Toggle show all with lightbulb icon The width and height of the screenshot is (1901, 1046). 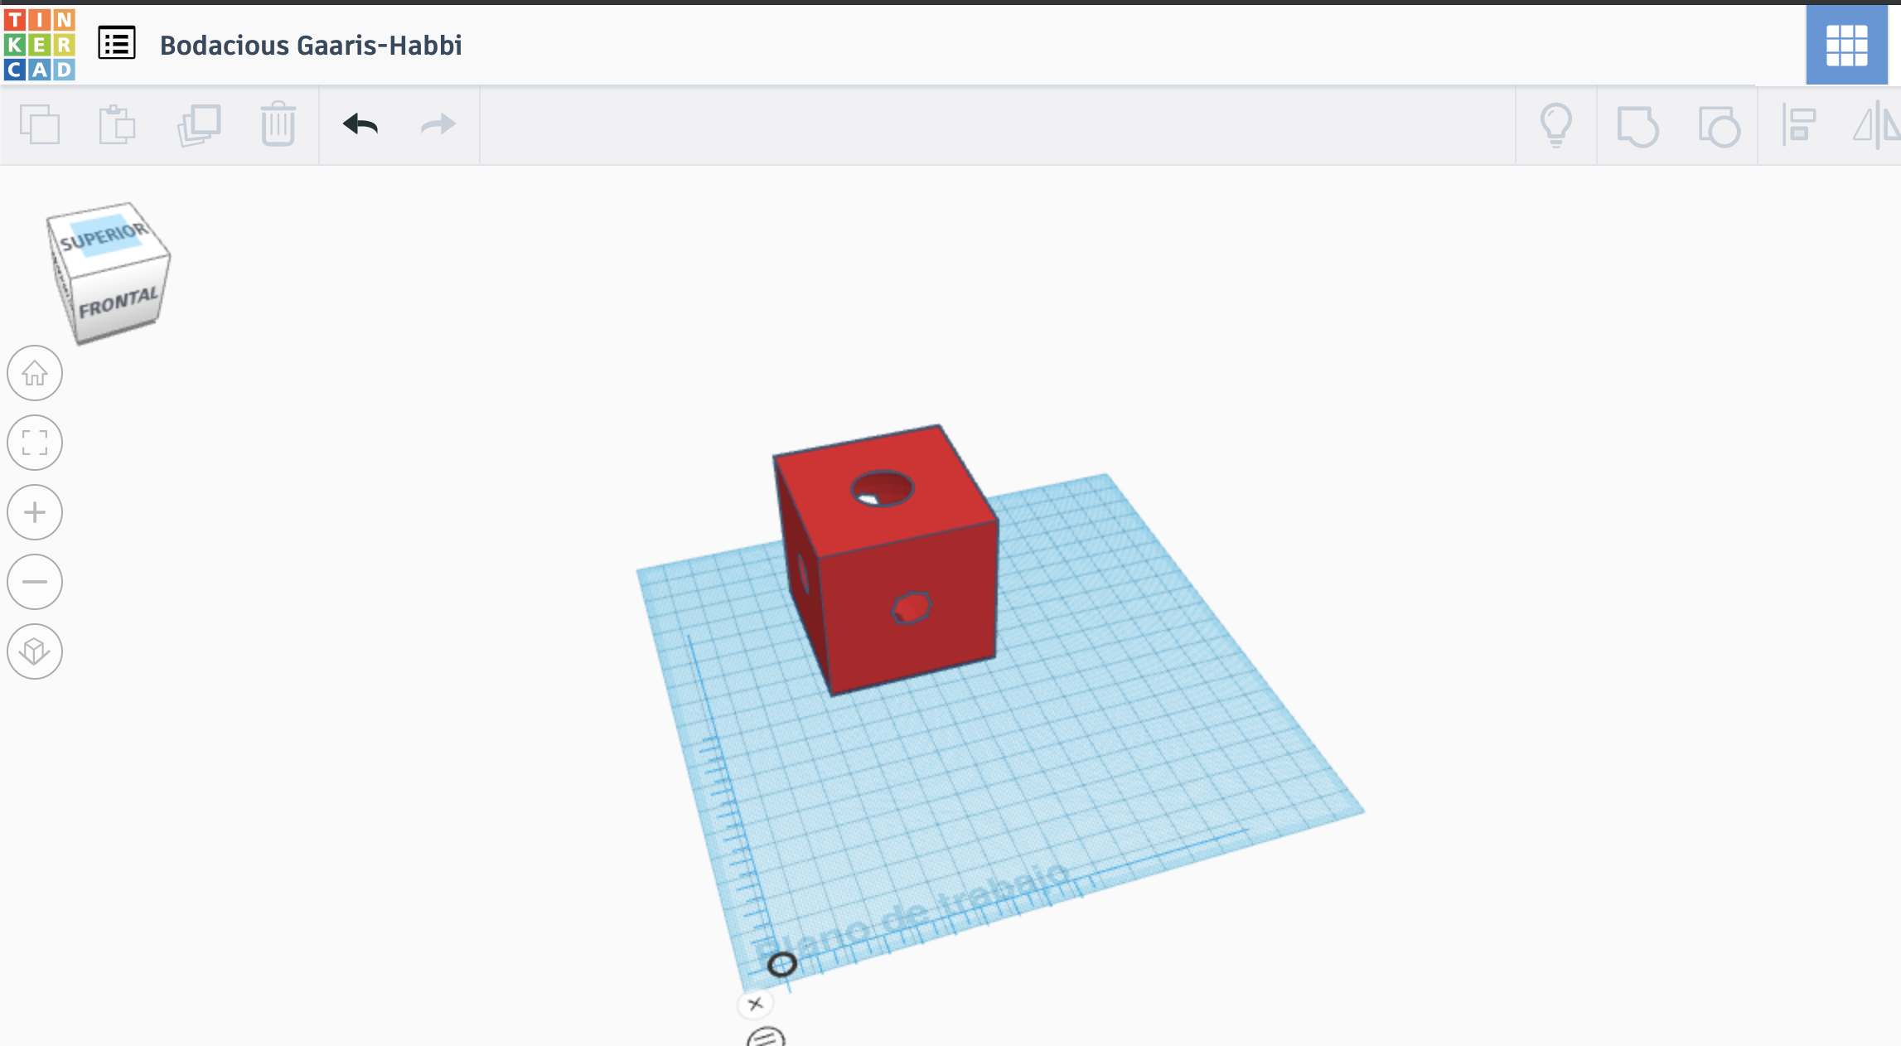(x=1555, y=125)
